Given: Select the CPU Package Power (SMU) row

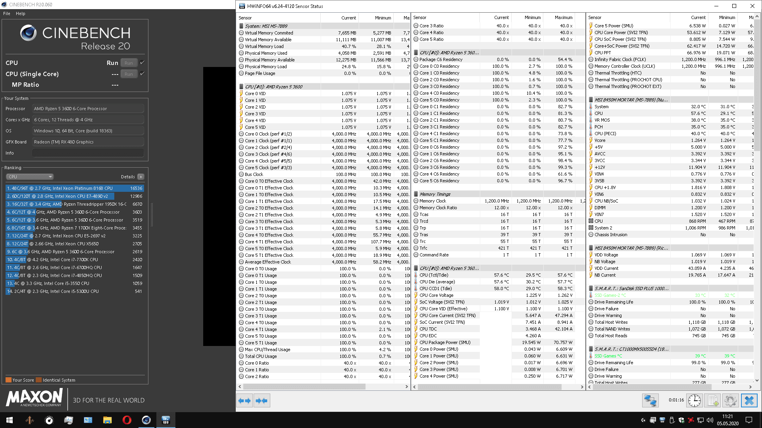Looking at the screenshot, I should pos(498,342).
